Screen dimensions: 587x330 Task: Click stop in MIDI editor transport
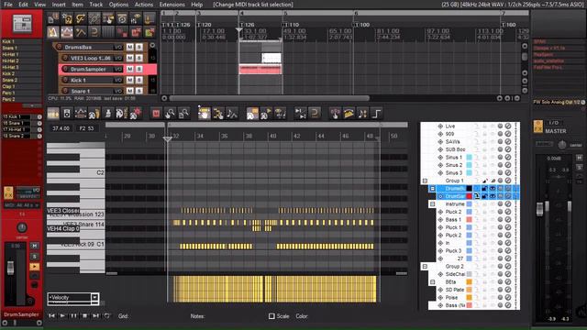(85, 316)
